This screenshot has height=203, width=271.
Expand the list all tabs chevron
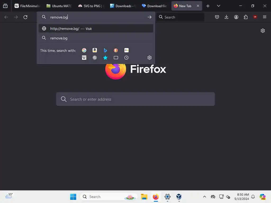pos(218,6)
